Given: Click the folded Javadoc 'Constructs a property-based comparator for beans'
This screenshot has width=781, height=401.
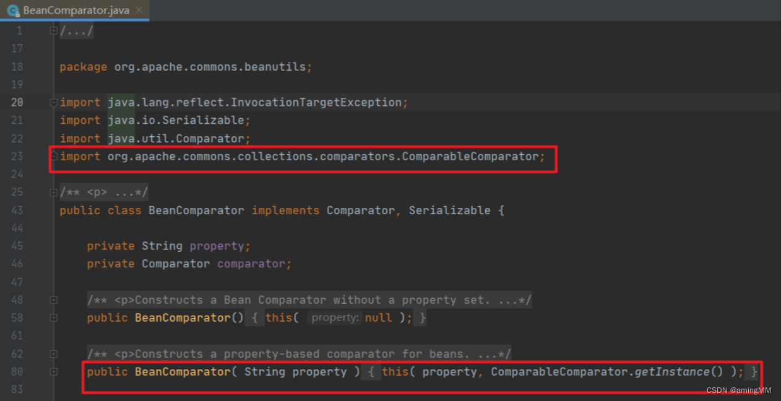Looking at the screenshot, I should coord(299,354).
